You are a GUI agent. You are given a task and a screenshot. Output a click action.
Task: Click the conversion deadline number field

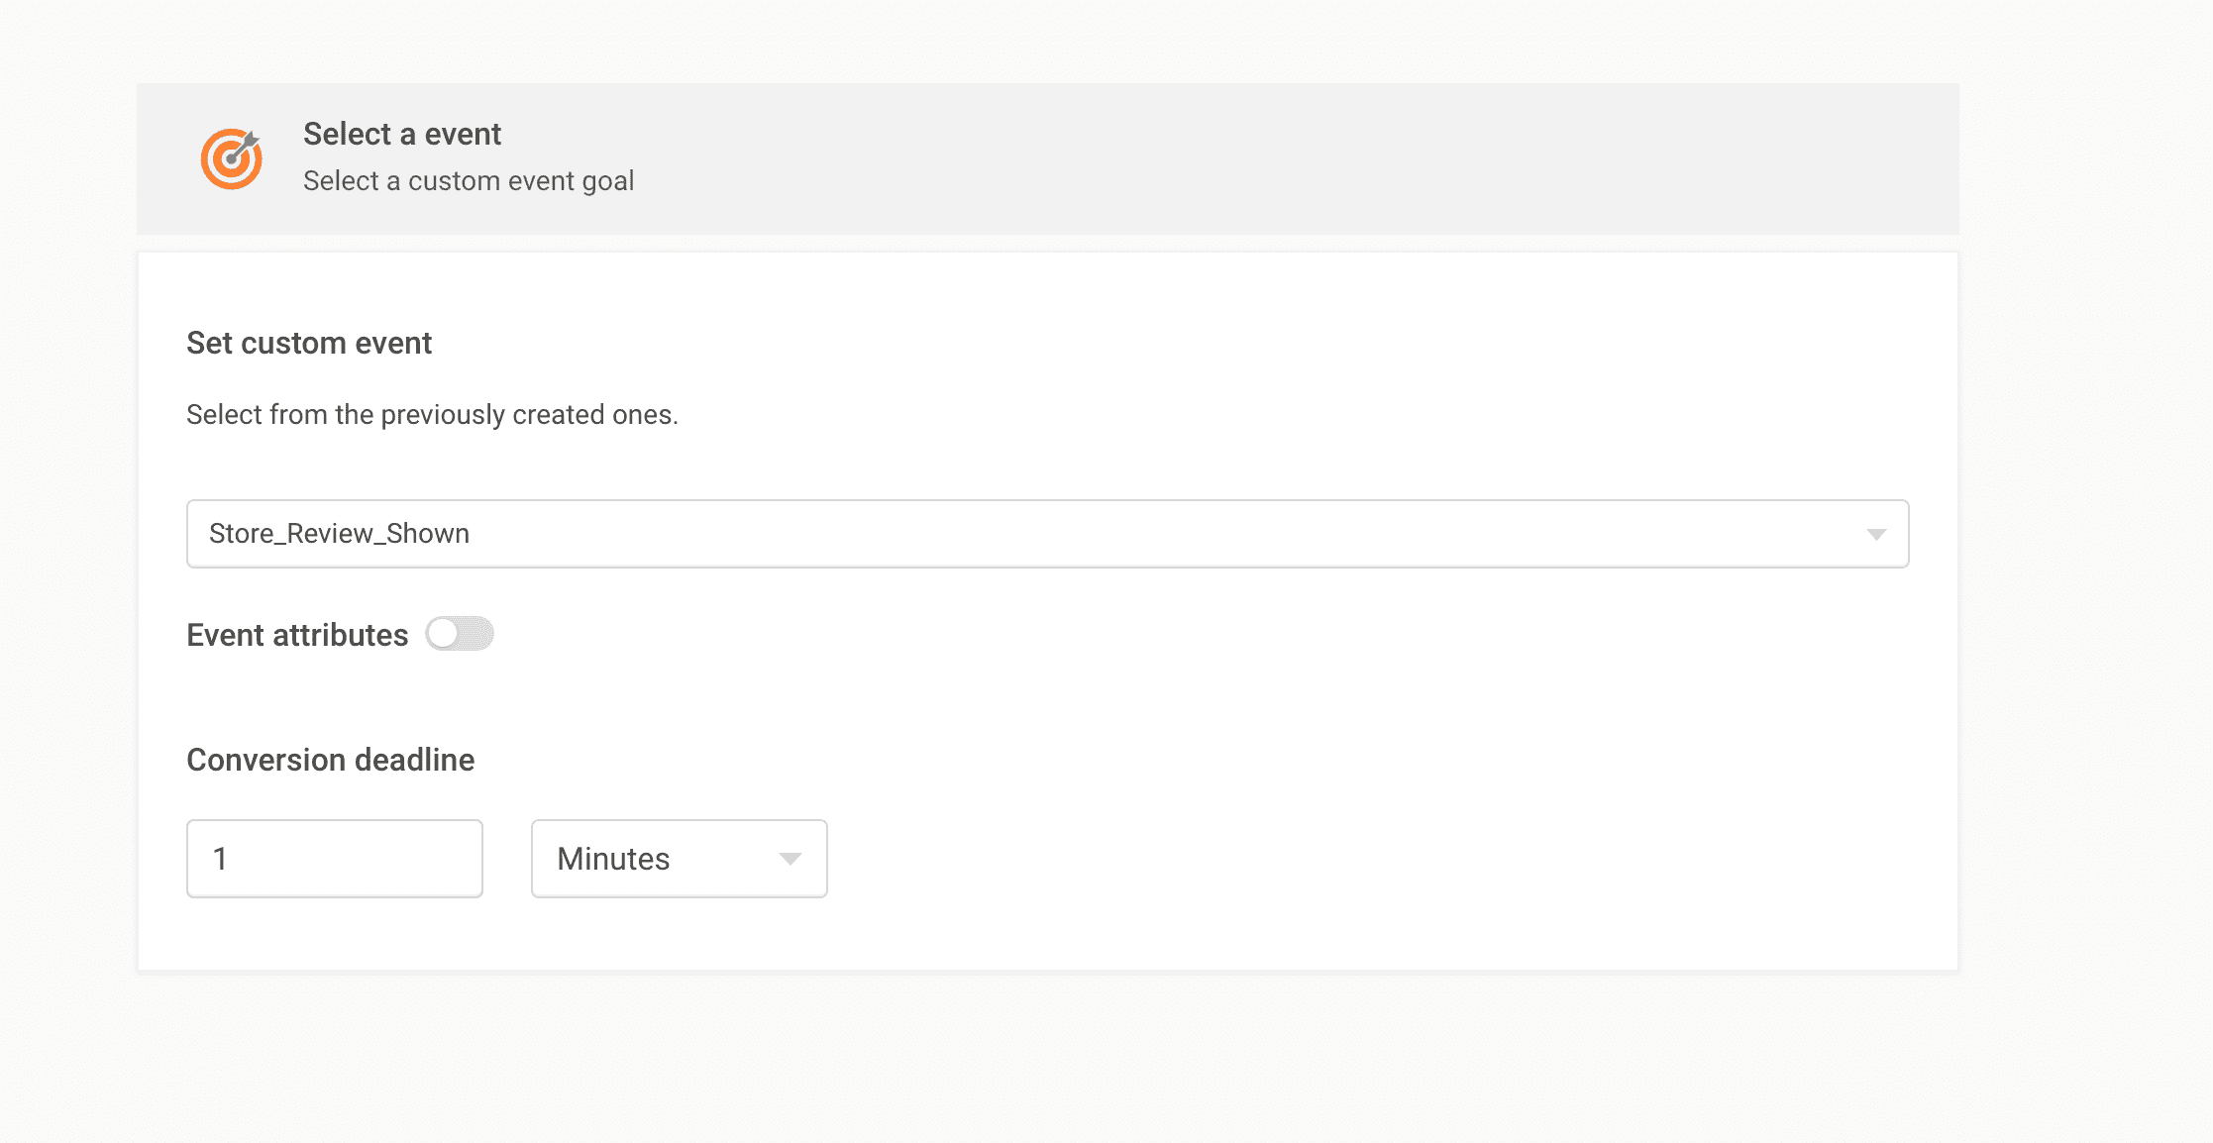(335, 859)
